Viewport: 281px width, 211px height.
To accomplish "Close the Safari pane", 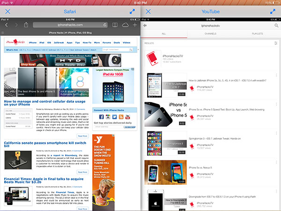I will (x=7, y=10).
